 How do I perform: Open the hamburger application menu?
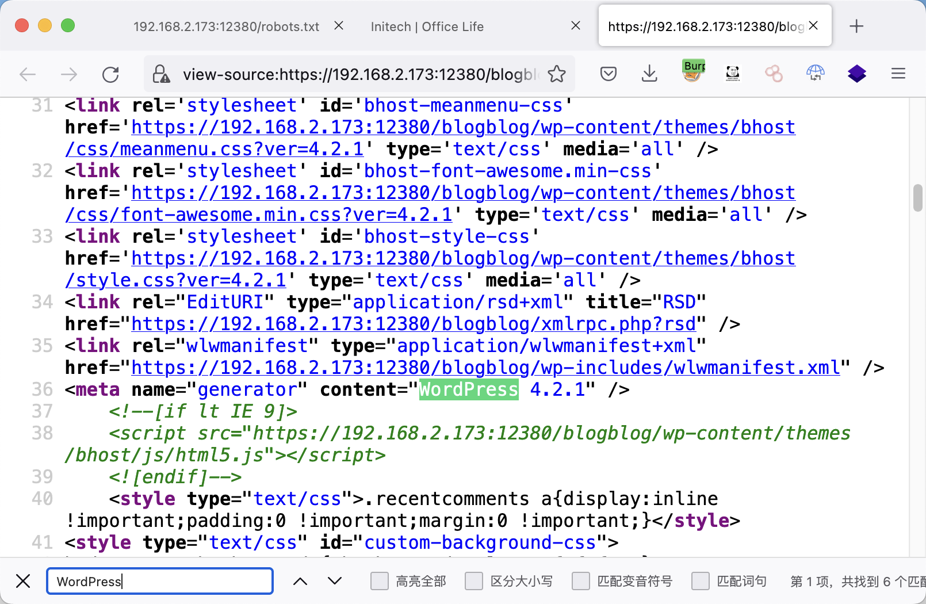tap(898, 74)
